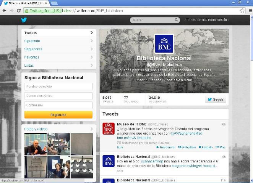Open photo thumbnail of woman in dark-blue room
This screenshot has width=253, height=183.
coord(58,167)
